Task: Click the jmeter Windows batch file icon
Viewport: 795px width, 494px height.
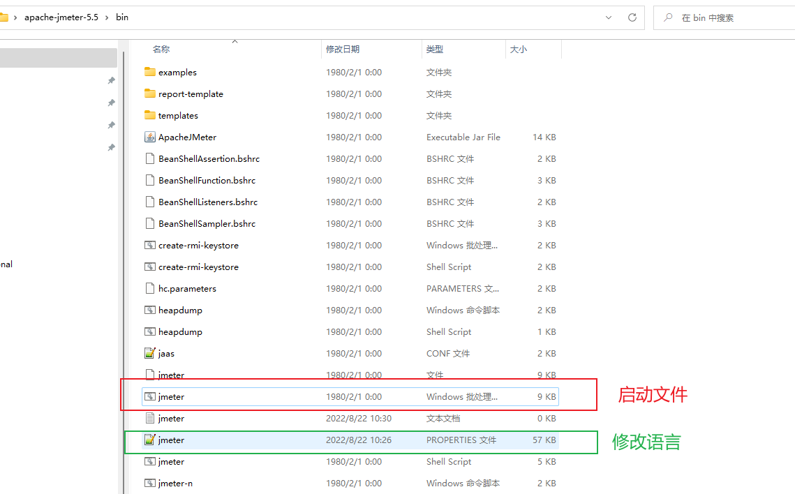Action: (149, 397)
